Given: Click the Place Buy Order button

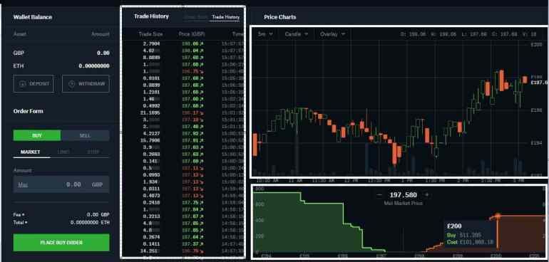Looking at the screenshot, I should coord(61,242).
